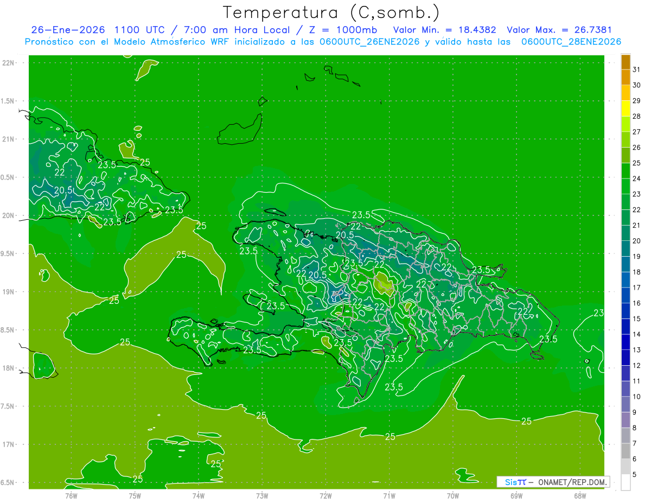This screenshot has height=503, width=651.
Task: Click the colorbar swatch between 27 and 28
Action: click(626, 125)
